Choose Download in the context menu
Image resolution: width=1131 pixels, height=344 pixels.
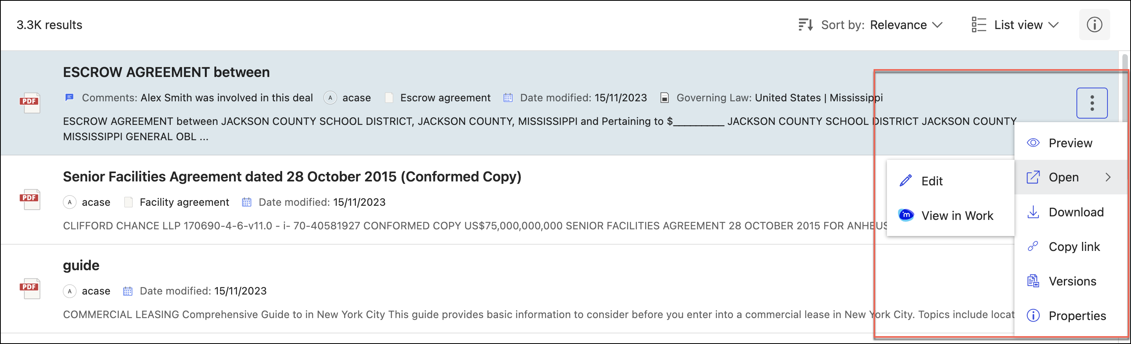pyautogui.click(x=1075, y=212)
